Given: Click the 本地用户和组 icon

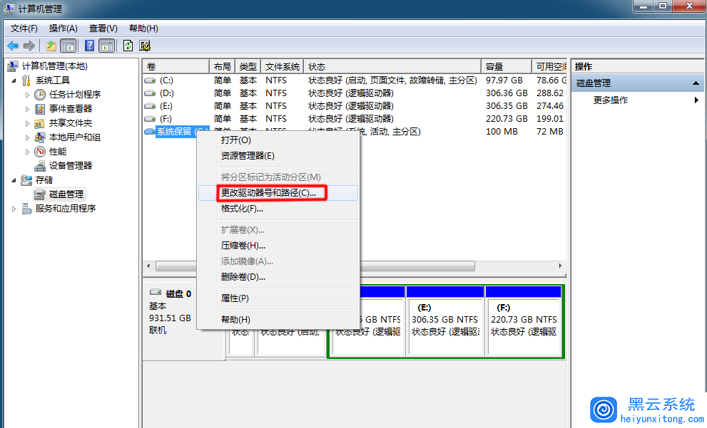Looking at the screenshot, I should coord(40,137).
